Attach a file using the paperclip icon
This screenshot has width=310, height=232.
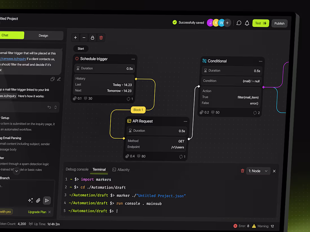pos(38,200)
